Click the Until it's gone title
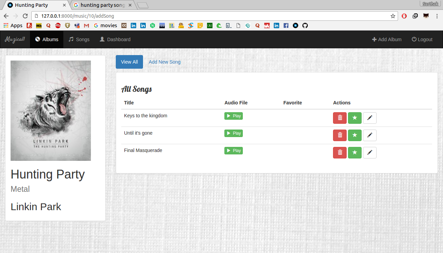The height and width of the screenshot is (253, 443). pos(138,133)
